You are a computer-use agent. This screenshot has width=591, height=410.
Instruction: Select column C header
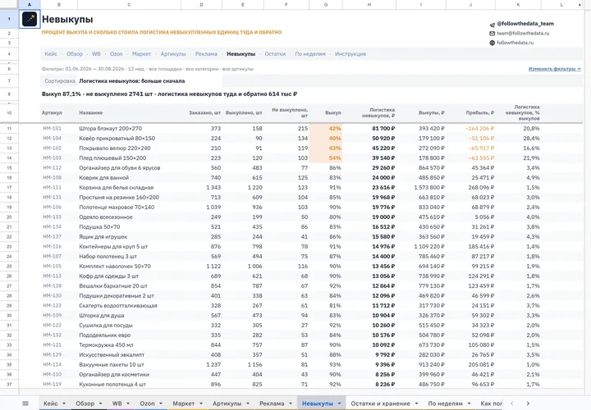click(x=129, y=5)
